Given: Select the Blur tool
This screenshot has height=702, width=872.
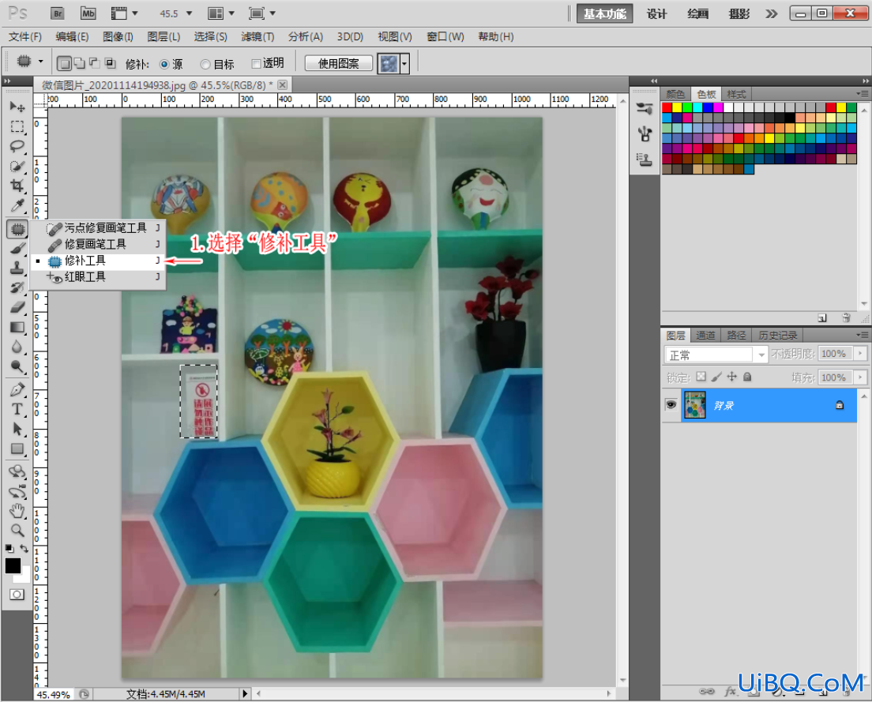Looking at the screenshot, I should [x=17, y=347].
